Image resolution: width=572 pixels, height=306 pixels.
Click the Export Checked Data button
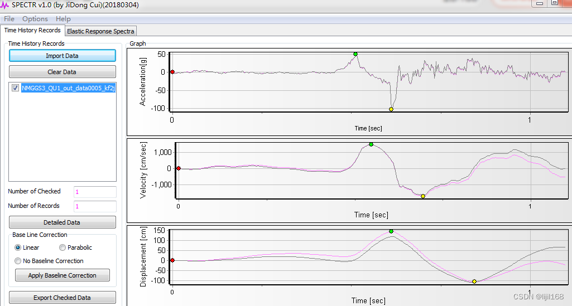[x=62, y=298]
